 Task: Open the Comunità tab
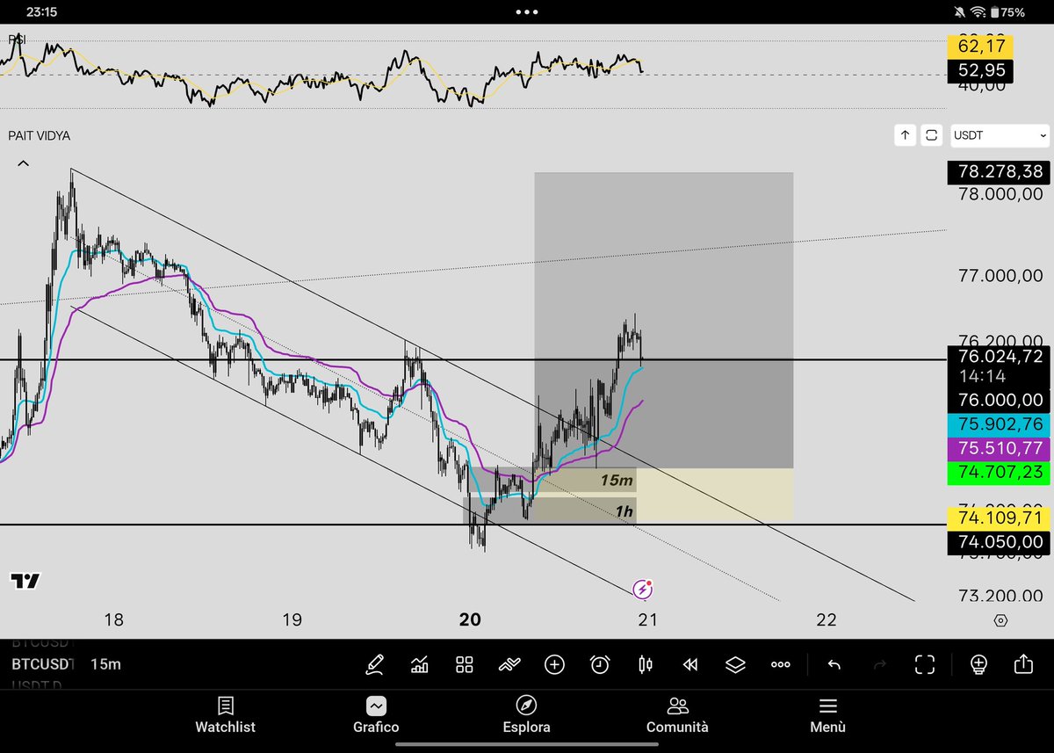[x=677, y=714]
